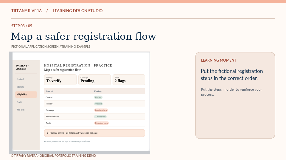
Task: Click the 'PATIENT / ACCESS' sidebar heading
Action: click(x=22, y=67)
